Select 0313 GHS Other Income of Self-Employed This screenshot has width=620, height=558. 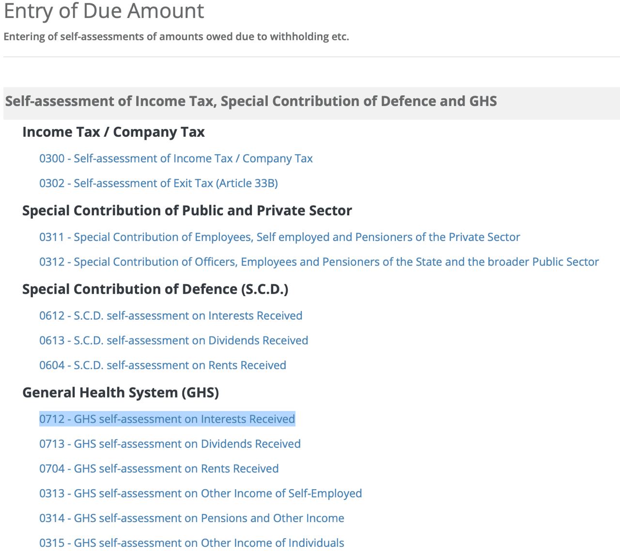(201, 493)
